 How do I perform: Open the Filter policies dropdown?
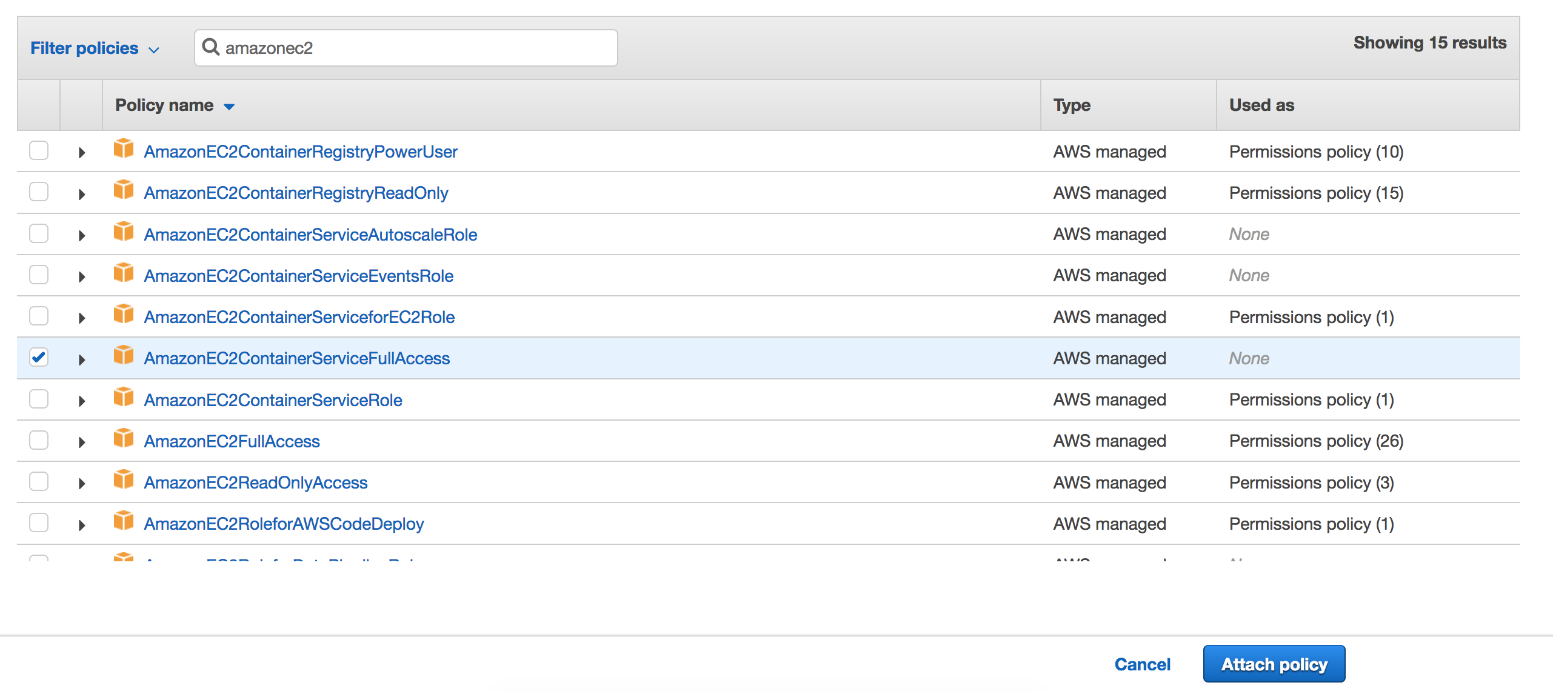coord(95,48)
